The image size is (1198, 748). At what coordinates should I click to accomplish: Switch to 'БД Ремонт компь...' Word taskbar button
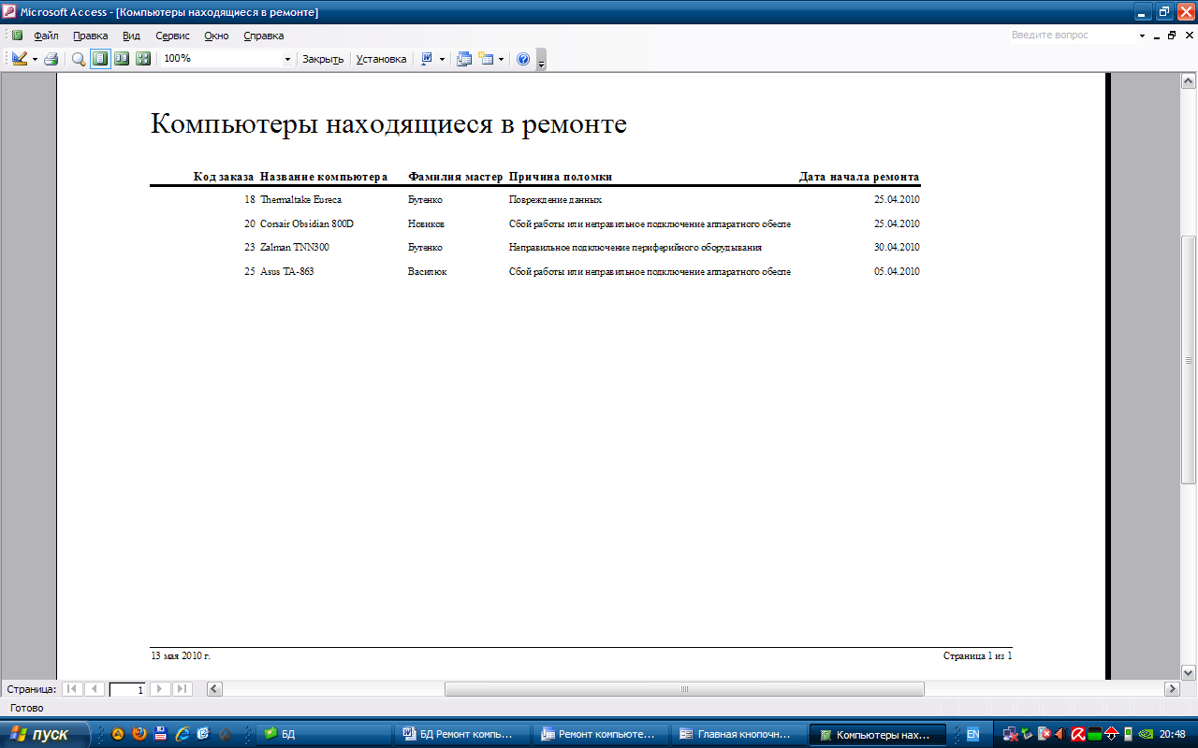[x=460, y=734]
